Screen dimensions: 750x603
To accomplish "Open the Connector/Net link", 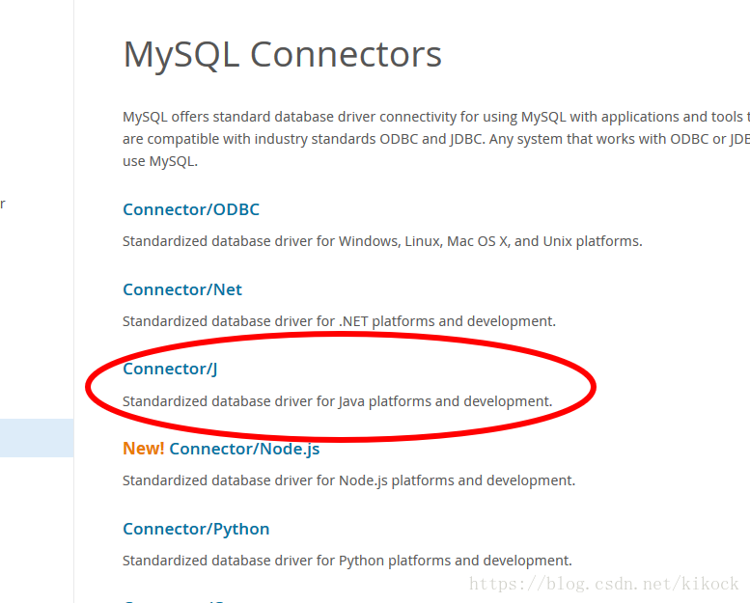I will click(182, 289).
